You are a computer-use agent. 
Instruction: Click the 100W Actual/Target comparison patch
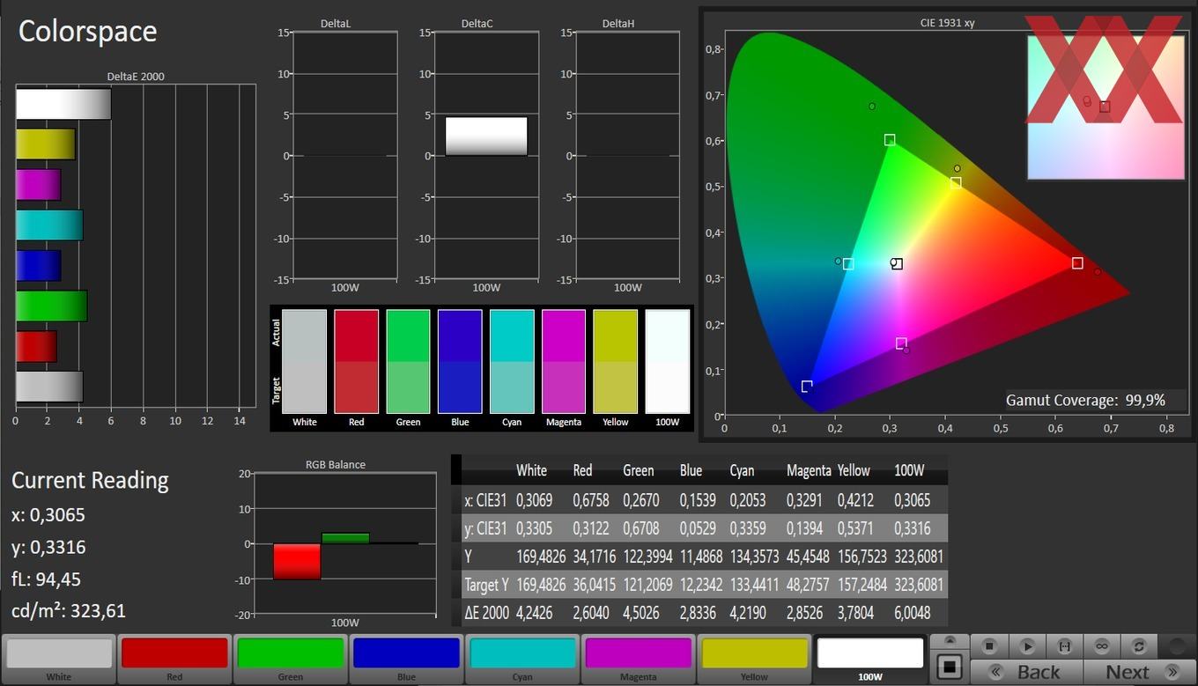[668, 361]
